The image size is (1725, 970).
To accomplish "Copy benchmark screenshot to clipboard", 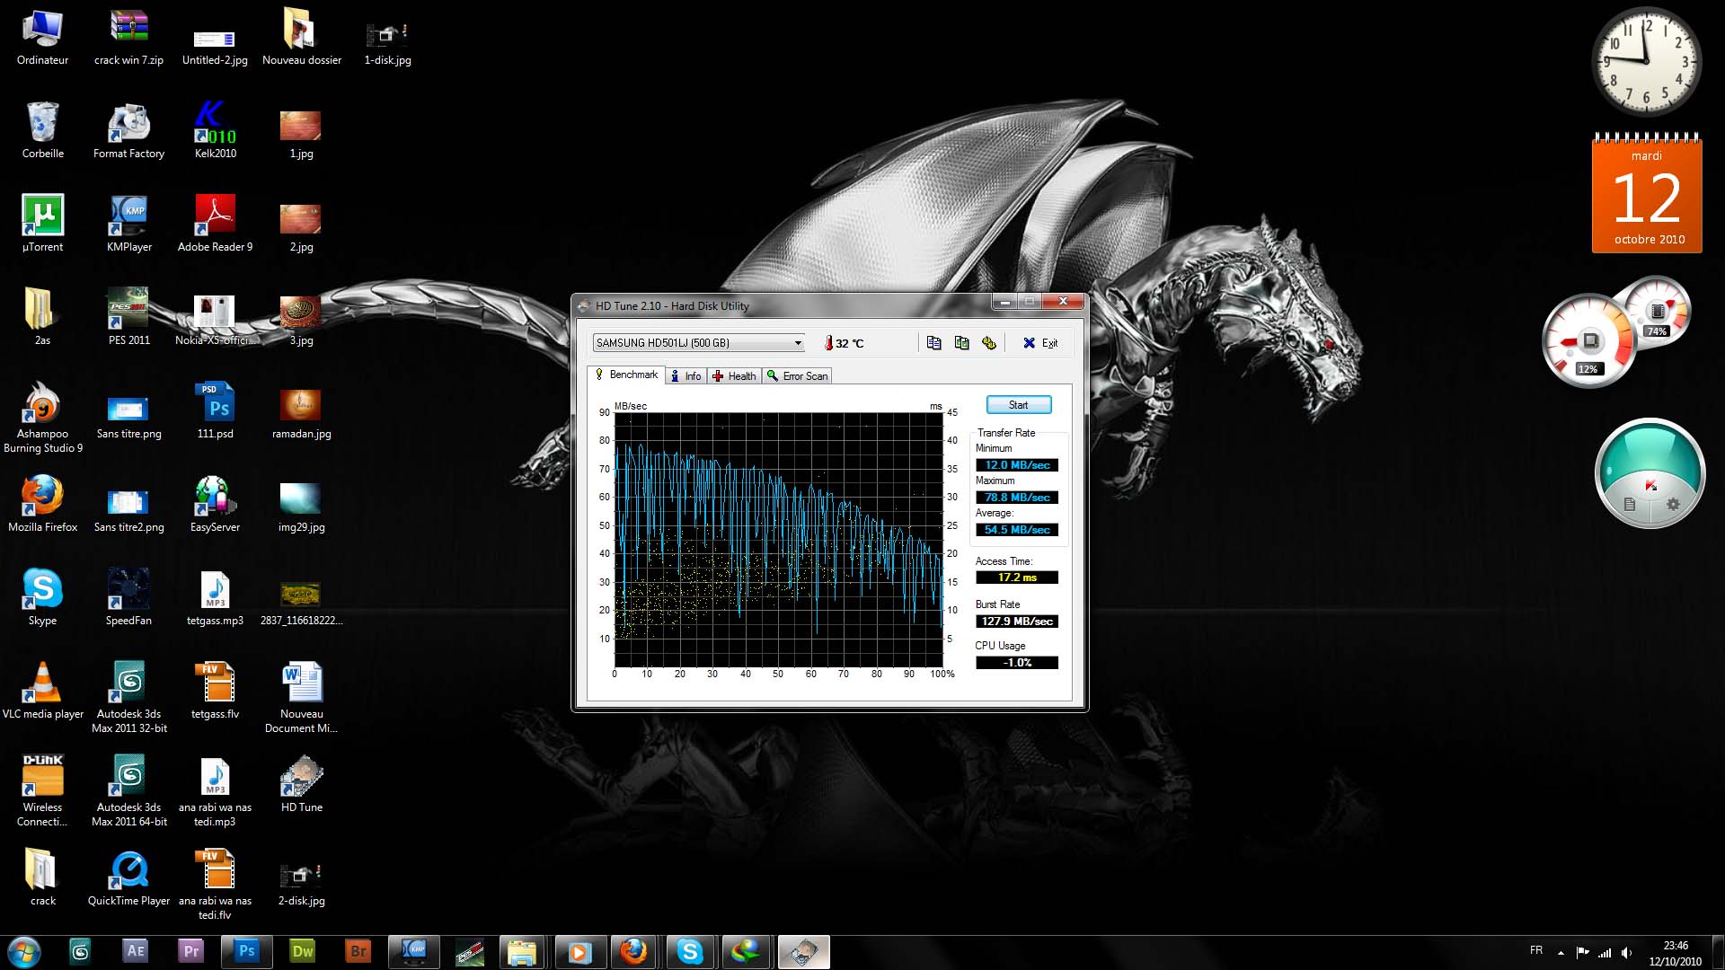I will (x=961, y=343).
